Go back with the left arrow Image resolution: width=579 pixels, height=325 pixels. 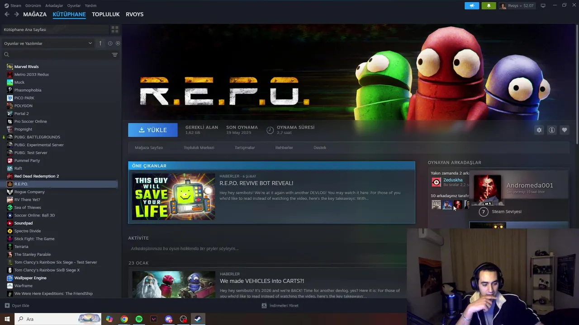click(7, 14)
